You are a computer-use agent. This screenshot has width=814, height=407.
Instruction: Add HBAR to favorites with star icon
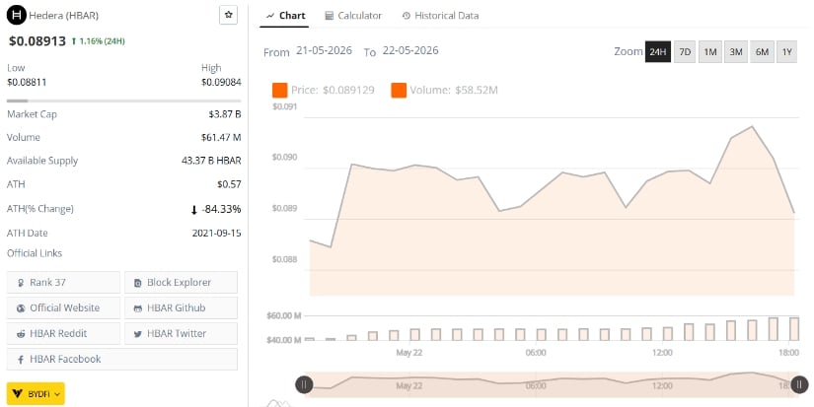pos(229,15)
